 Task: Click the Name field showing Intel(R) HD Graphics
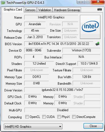51,17
